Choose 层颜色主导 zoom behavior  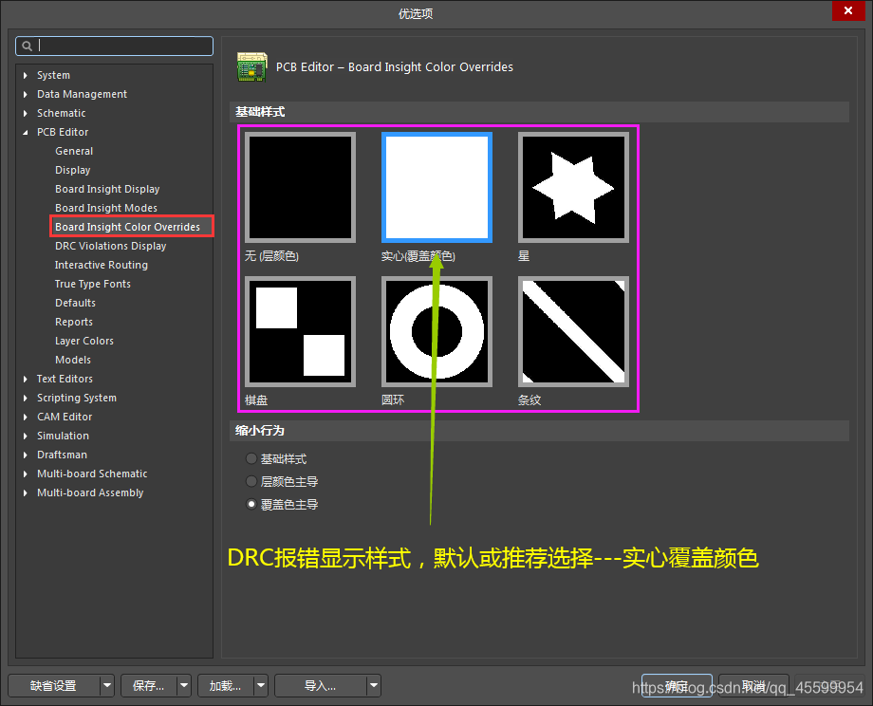[251, 481]
